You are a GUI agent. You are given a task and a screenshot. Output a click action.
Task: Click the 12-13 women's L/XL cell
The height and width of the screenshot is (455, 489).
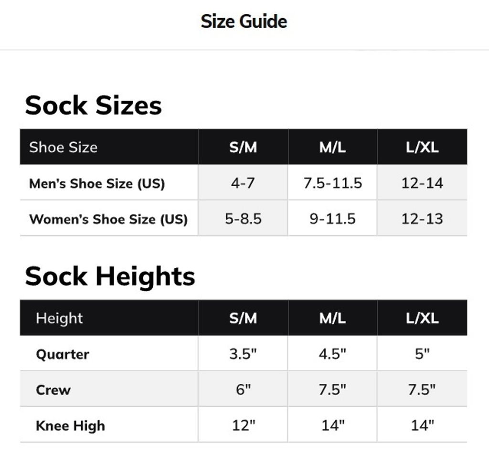click(x=422, y=219)
